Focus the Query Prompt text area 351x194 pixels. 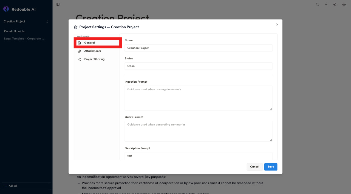click(x=198, y=131)
